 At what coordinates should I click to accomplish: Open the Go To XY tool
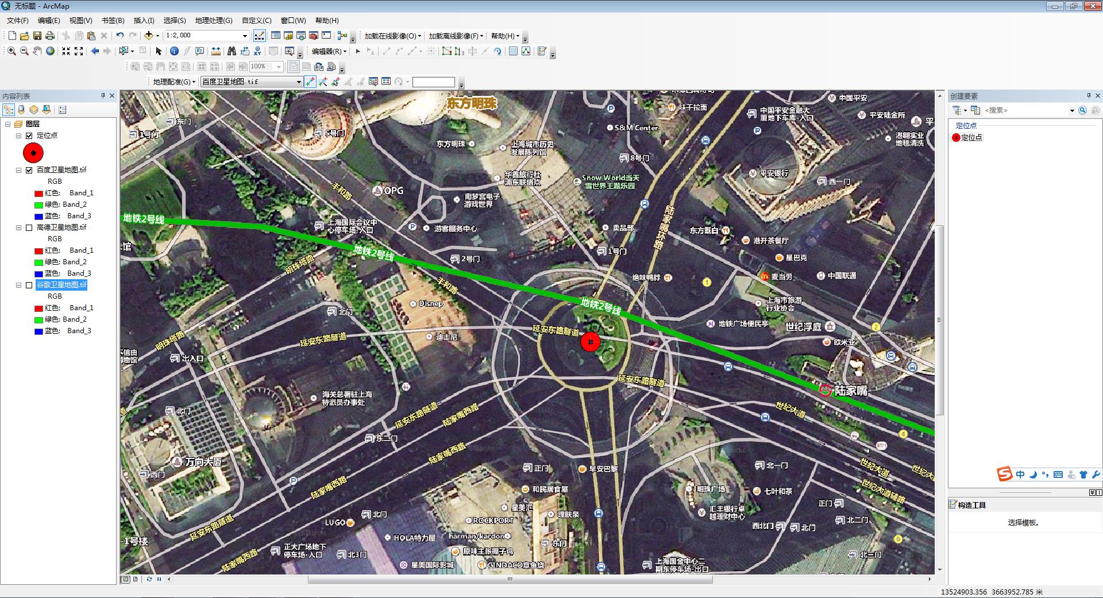(x=257, y=51)
